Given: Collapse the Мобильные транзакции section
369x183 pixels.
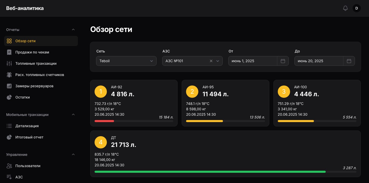Looking at the screenshot, I should 73,115.
